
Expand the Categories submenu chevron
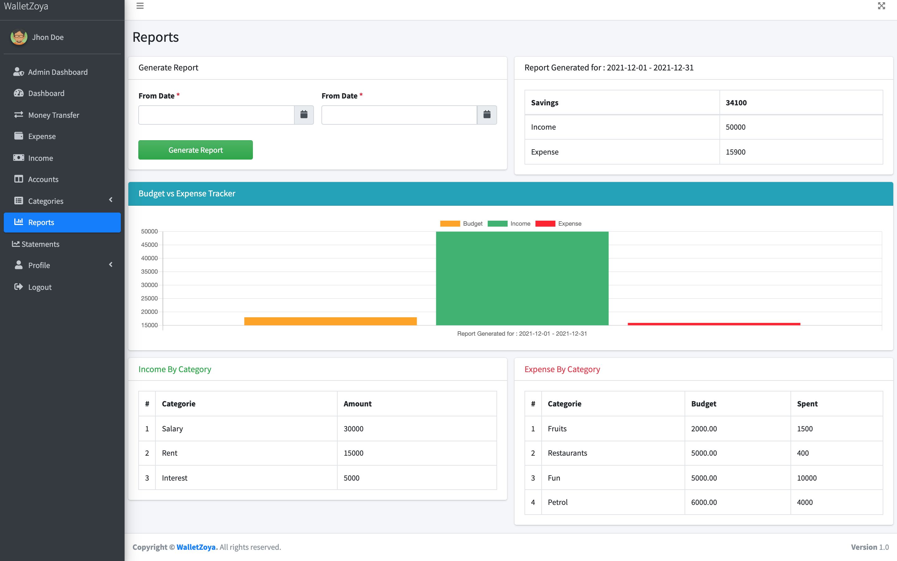click(111, 200)
